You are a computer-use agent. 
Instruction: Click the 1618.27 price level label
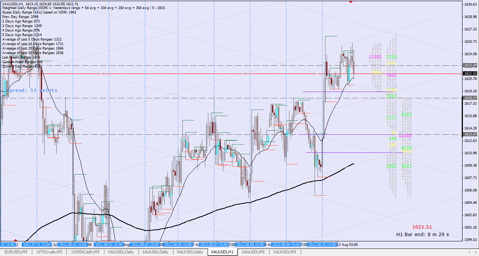pyautogui.click(x=470, y=98)
